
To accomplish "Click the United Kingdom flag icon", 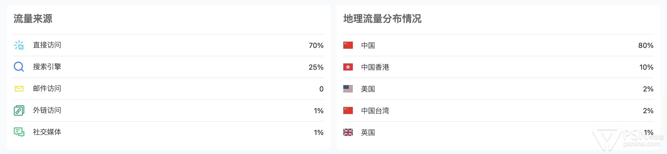I will tap(348, 132).
